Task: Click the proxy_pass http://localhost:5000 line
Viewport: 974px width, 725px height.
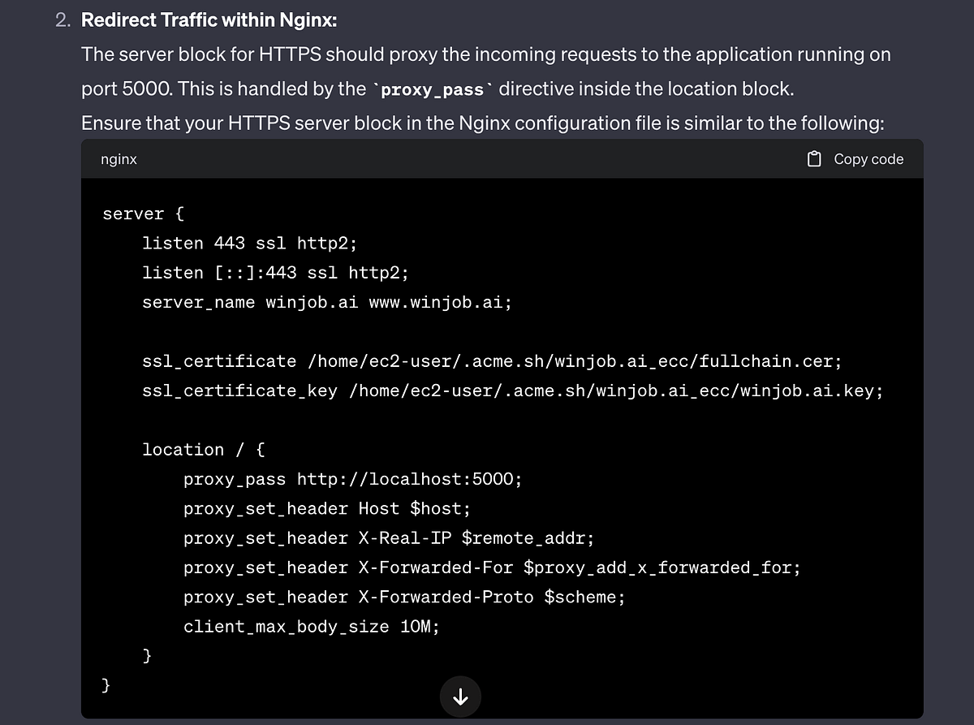Action: point(352,479)
